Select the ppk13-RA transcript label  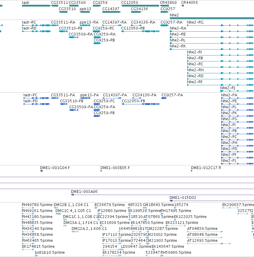coord(89,22)
